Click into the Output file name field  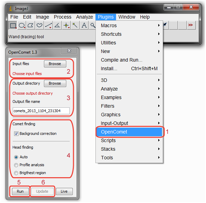click(x=41, y=111)
